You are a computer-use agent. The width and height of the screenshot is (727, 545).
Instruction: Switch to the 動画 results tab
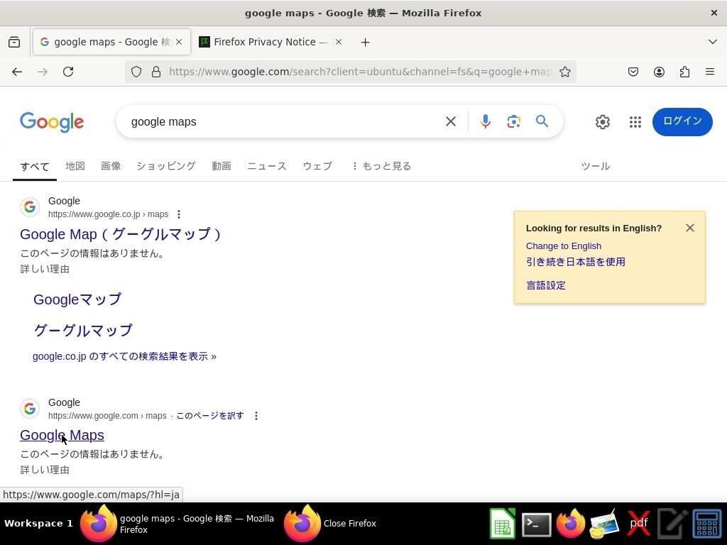tap(222, 166)
